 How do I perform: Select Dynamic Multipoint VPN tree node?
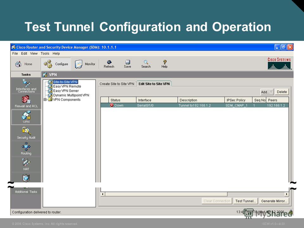click(71, 95)
